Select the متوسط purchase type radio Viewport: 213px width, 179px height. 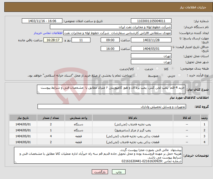pyautogui.click(x=162, y=75)
